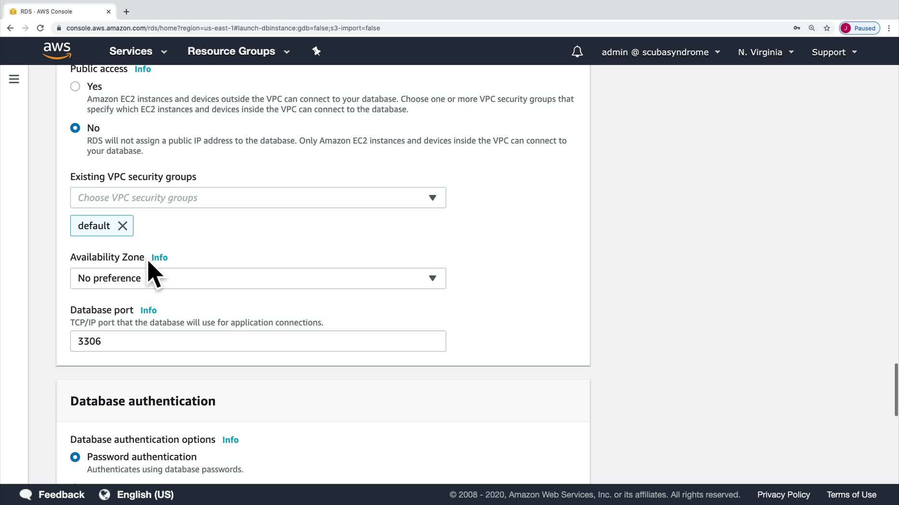
Task: Open the hamburger side navigation menu
Action: pos(14,79)
